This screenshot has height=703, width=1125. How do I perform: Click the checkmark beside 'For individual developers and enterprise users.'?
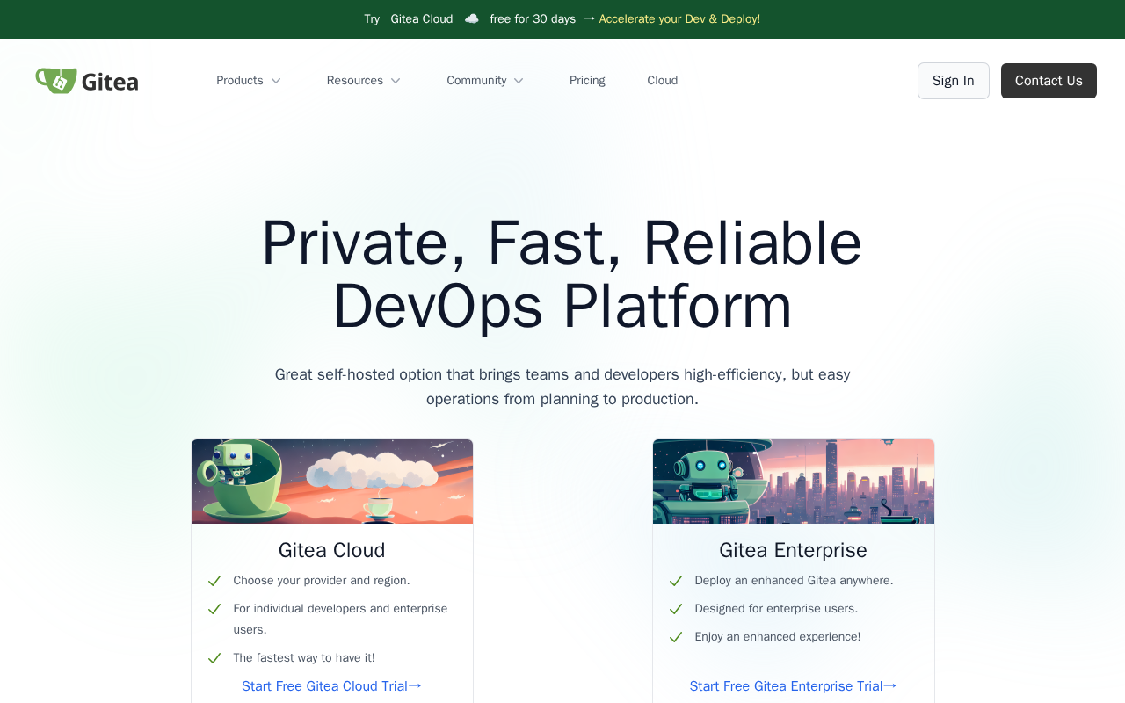tap(214, 609)
